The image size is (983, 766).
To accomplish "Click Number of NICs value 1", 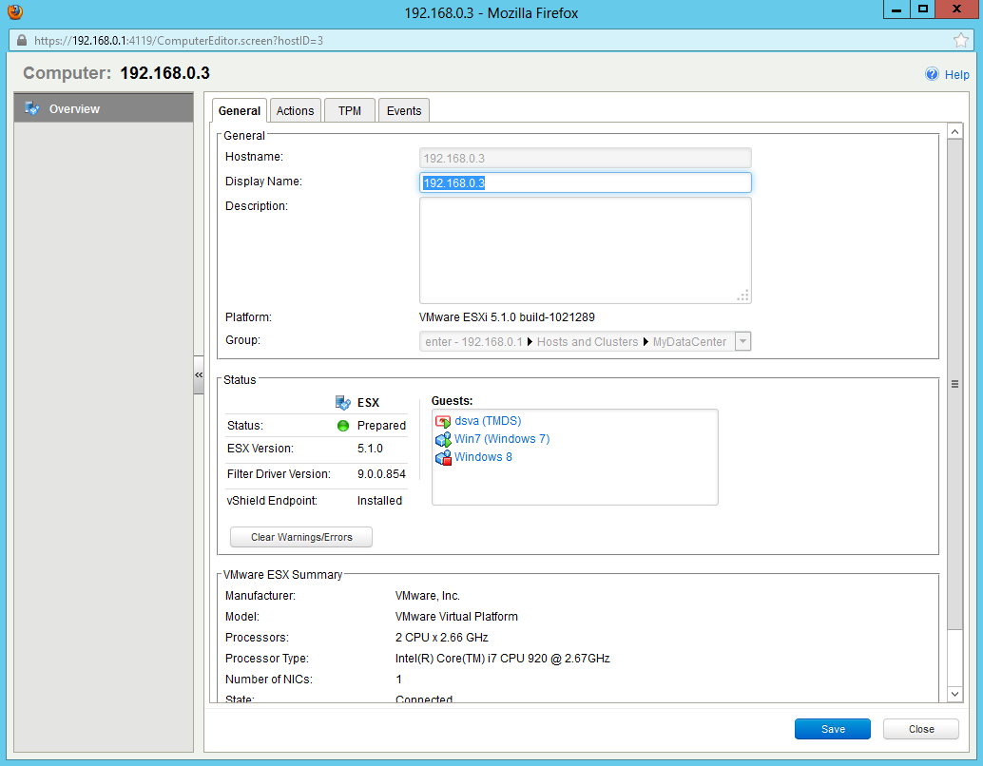I will coord(398,679).
